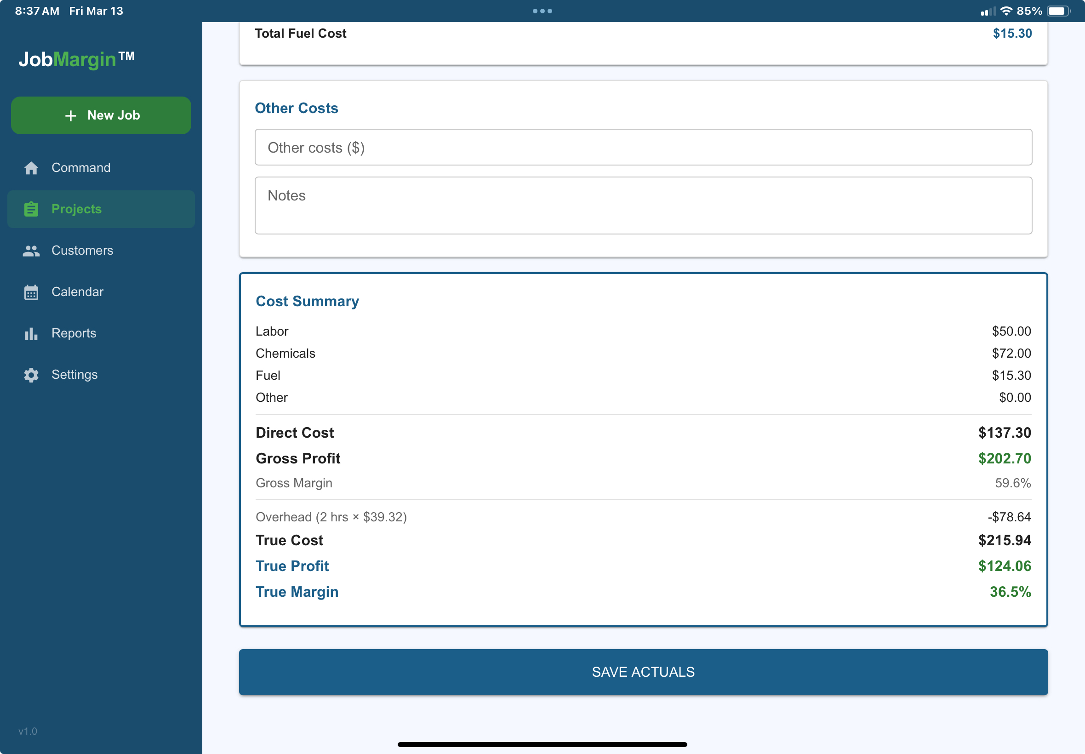Tap the home indicator bar
The height and width of the screenshot is (754, 1085).
tap(542, 744)
